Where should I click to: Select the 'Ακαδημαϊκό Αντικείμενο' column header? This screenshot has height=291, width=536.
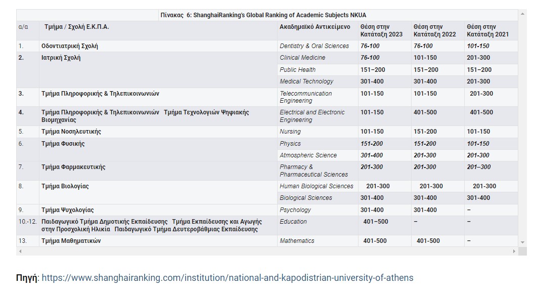[x=315, y=27]
